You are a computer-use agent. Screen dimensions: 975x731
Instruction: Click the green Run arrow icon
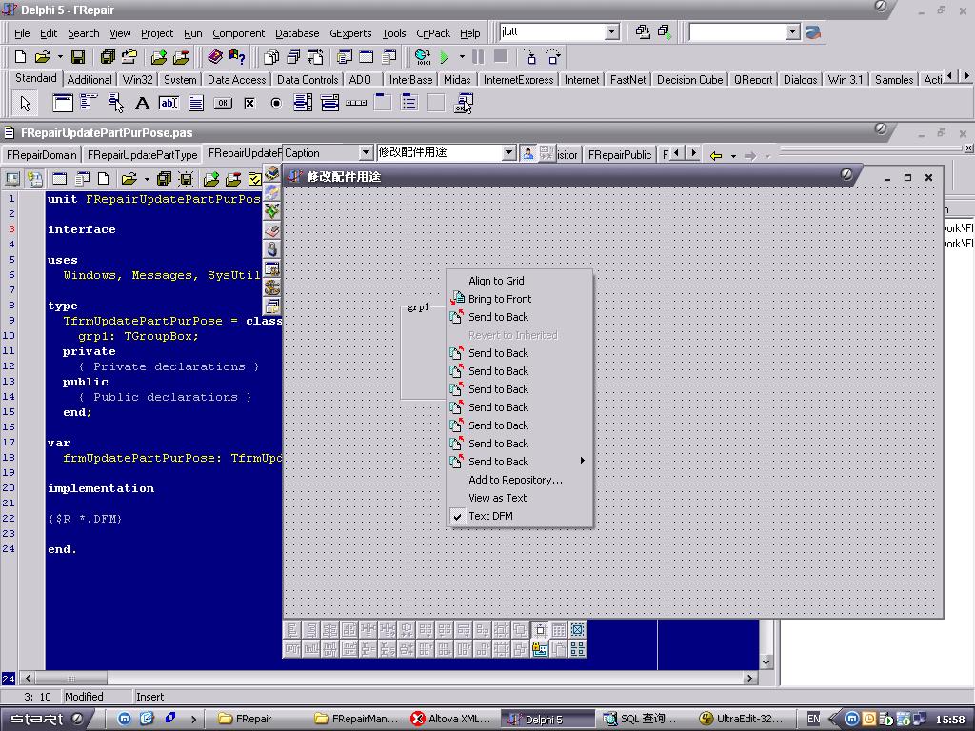click(x=444, y=57)
